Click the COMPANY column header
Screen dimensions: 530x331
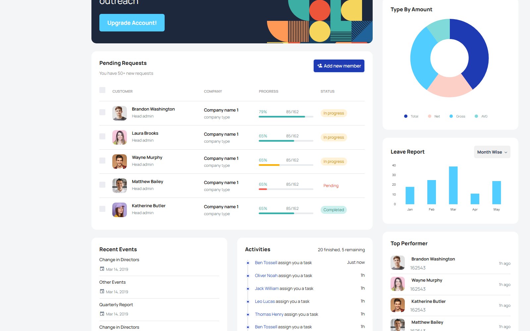click(213, 91)
